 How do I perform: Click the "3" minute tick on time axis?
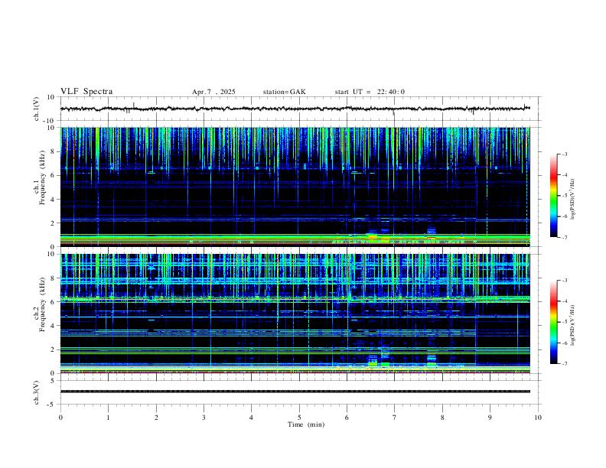(x=204, y=418)
